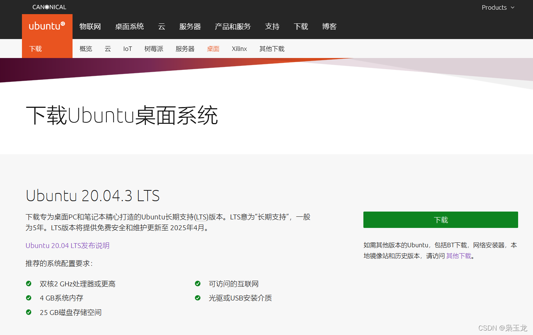533x335 pixels.
Task: Click the green 下载 download button
Action: point(440,220)
